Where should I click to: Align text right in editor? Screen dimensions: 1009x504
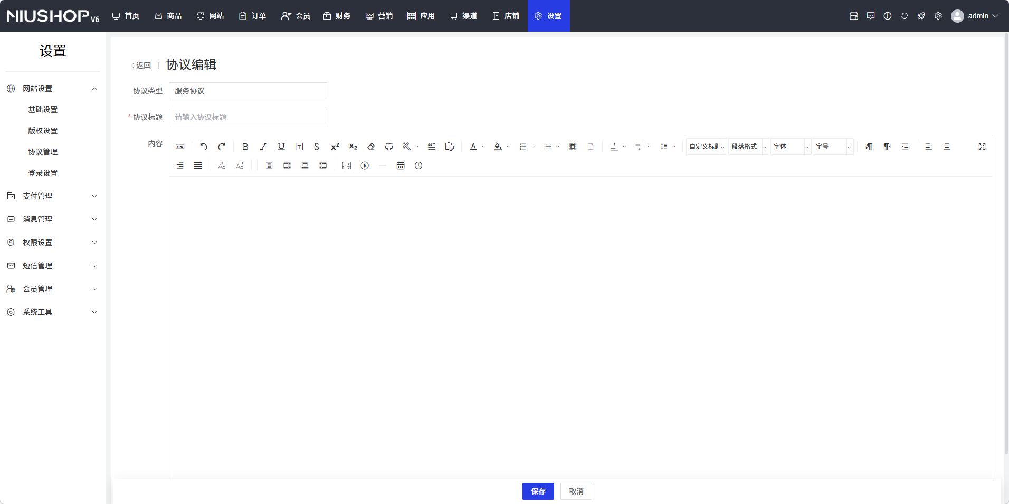pyautogui.click(x=180, y=166)
